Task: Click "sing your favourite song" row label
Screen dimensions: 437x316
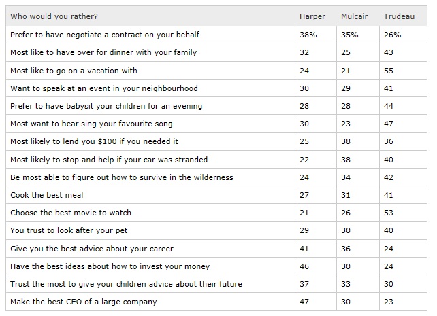Action: pyautogui.click(x=91, y=124)
